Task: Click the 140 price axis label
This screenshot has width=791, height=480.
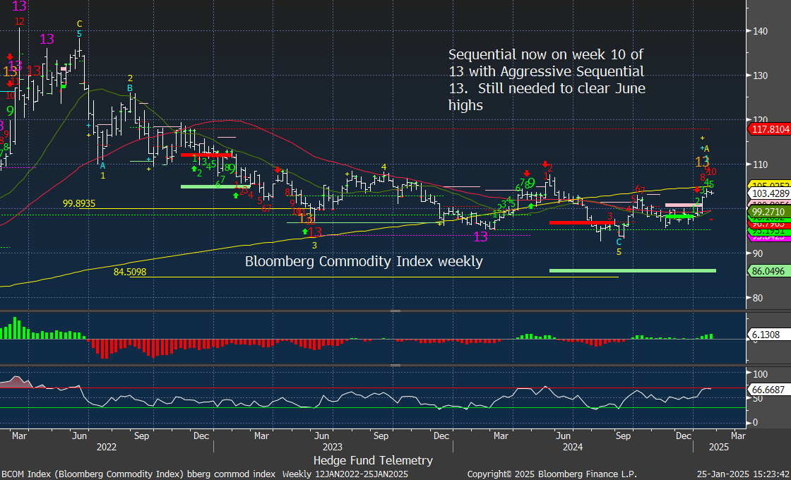Action: coord(759,31)
